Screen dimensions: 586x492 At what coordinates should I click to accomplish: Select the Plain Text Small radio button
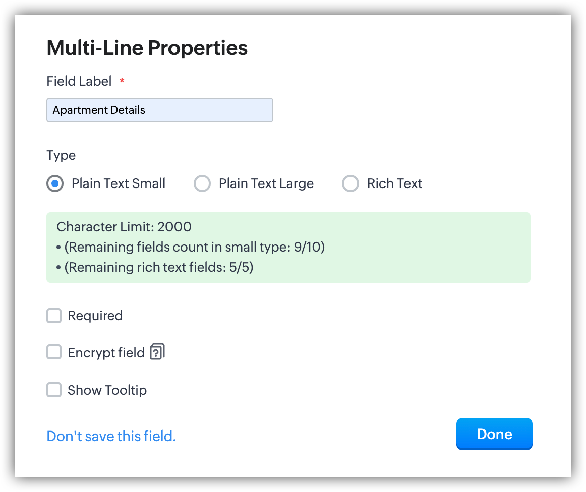point(55,183)
